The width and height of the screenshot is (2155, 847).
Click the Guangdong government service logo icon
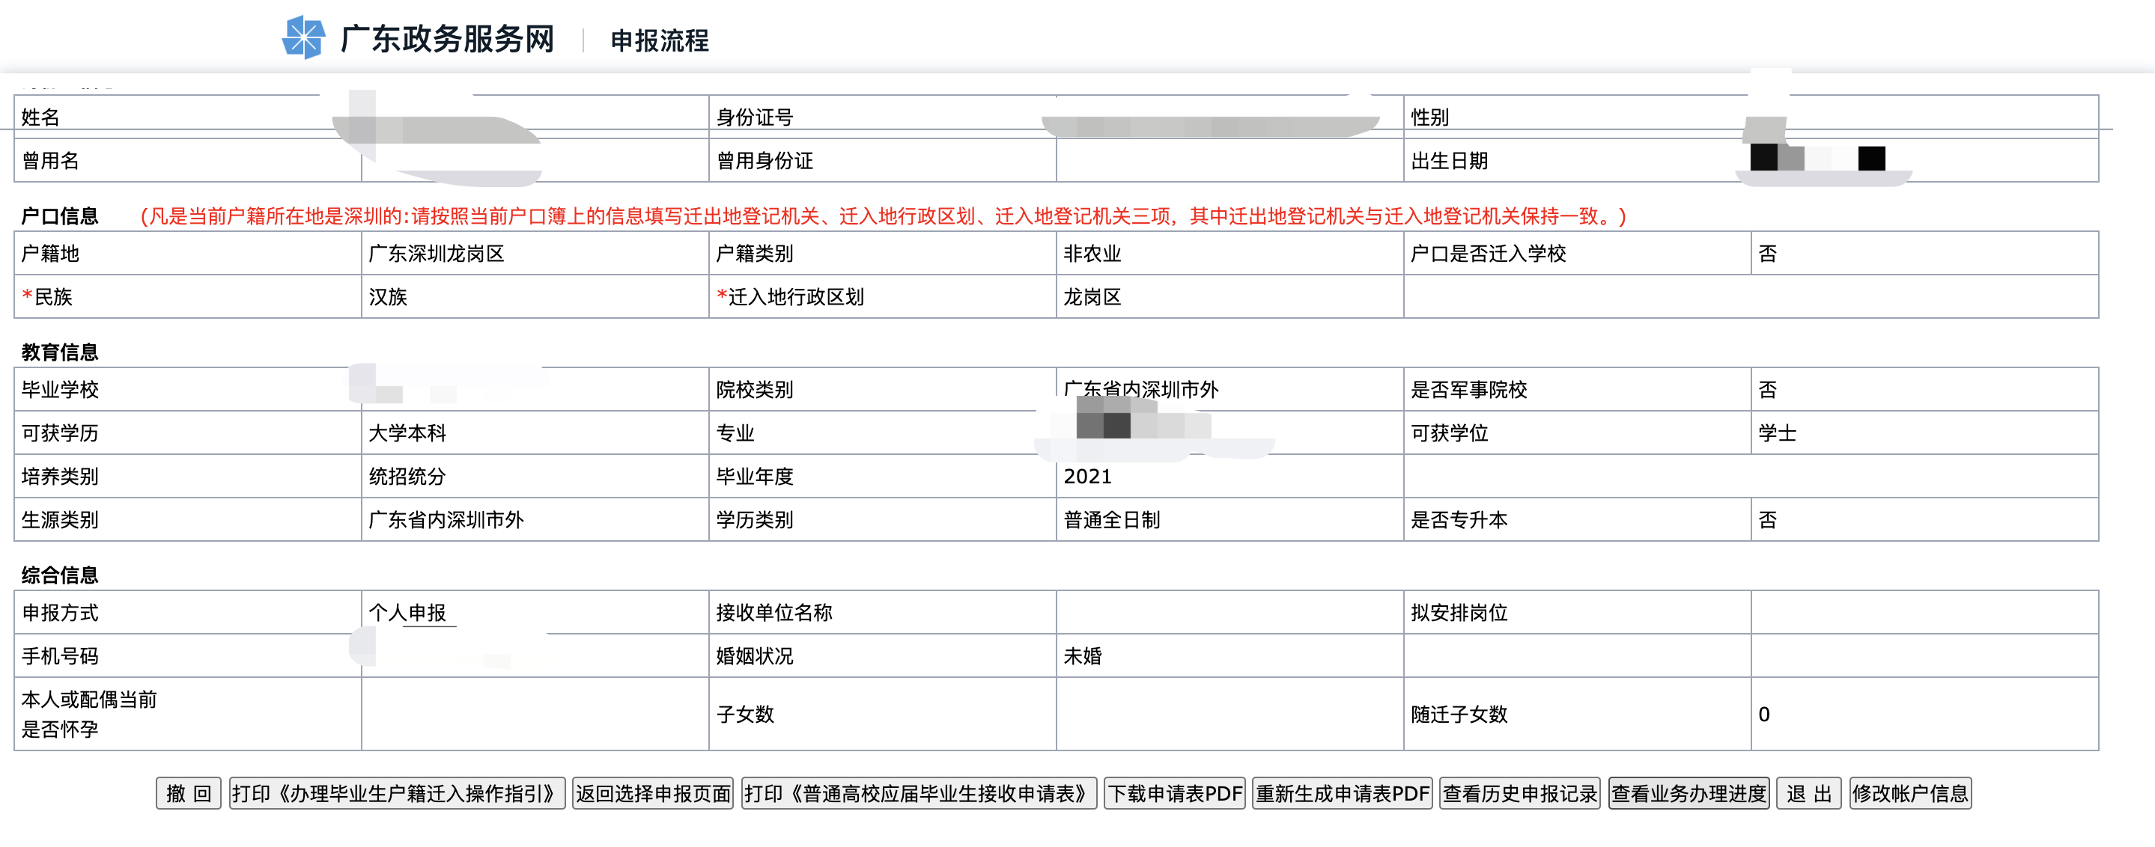(303, 37)
